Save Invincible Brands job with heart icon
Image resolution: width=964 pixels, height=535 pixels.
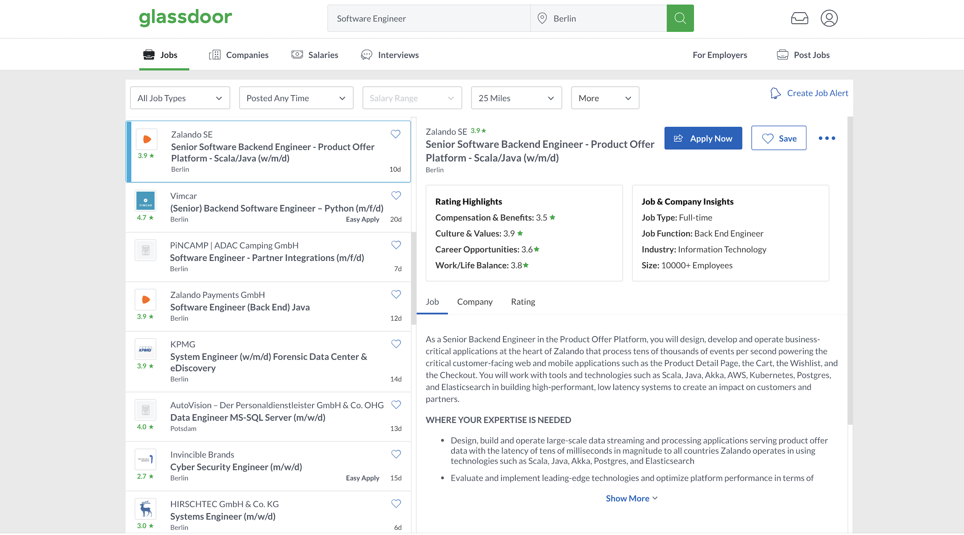(x=396, y=454)
